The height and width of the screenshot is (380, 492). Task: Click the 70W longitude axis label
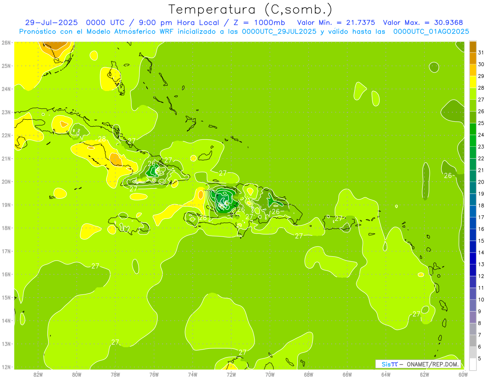pyautogui.click(x=270, y=374)
